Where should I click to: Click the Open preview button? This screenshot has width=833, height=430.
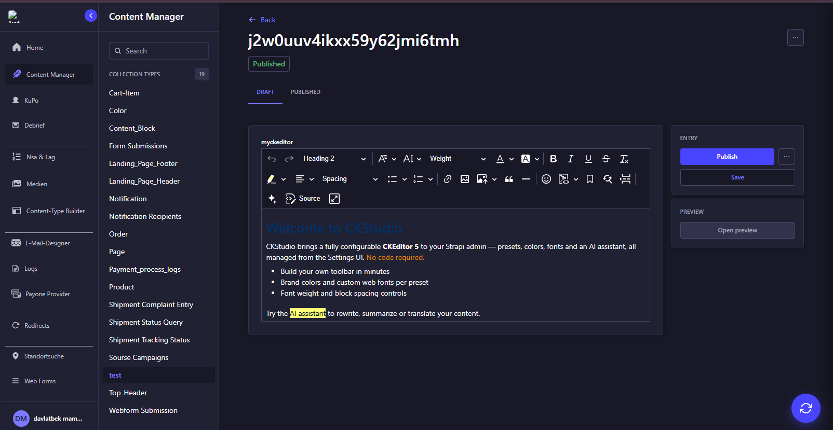737,230
